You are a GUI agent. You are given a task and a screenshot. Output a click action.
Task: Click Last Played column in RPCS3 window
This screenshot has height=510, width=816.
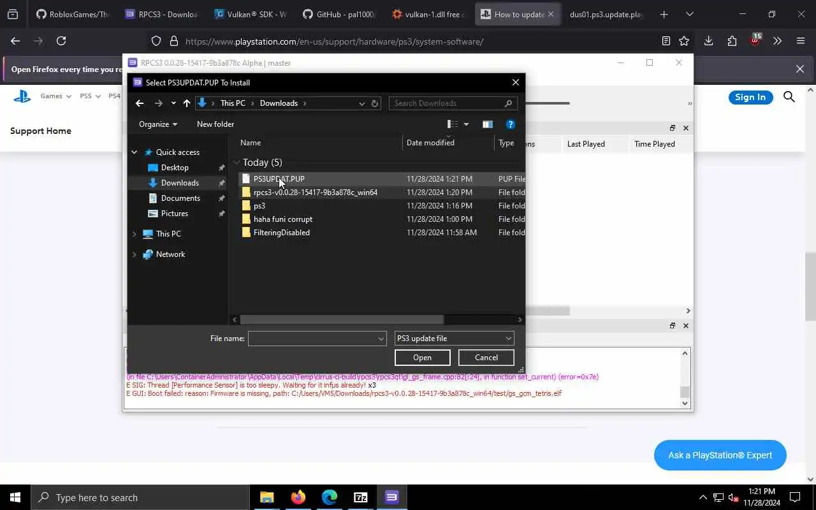click(586, 144)
